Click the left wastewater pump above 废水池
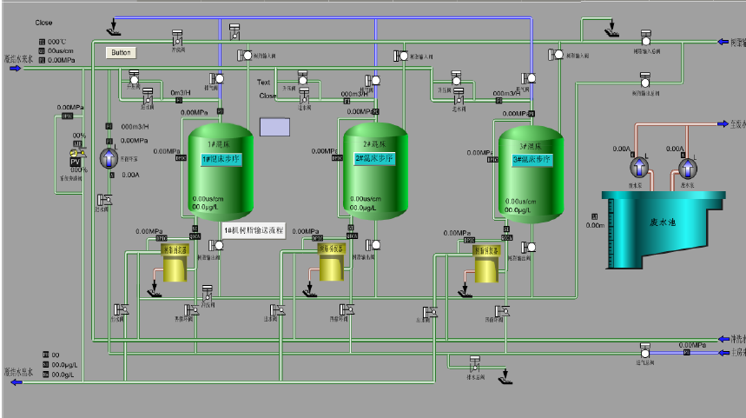 tap(641, 167)
